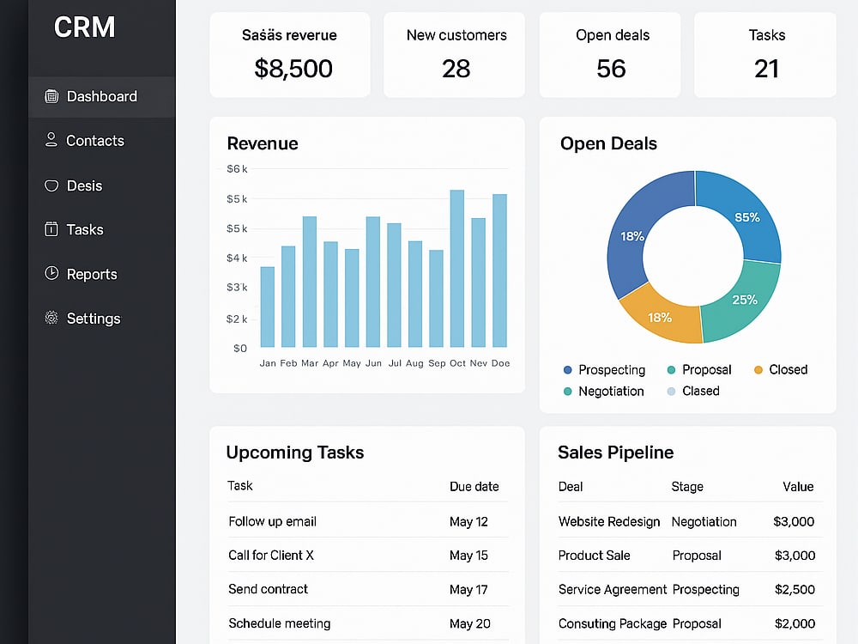The height and width of the screenshot is (644, 858).
Task: Click the Upcoming Tasks heading
Action: [295, 453]
